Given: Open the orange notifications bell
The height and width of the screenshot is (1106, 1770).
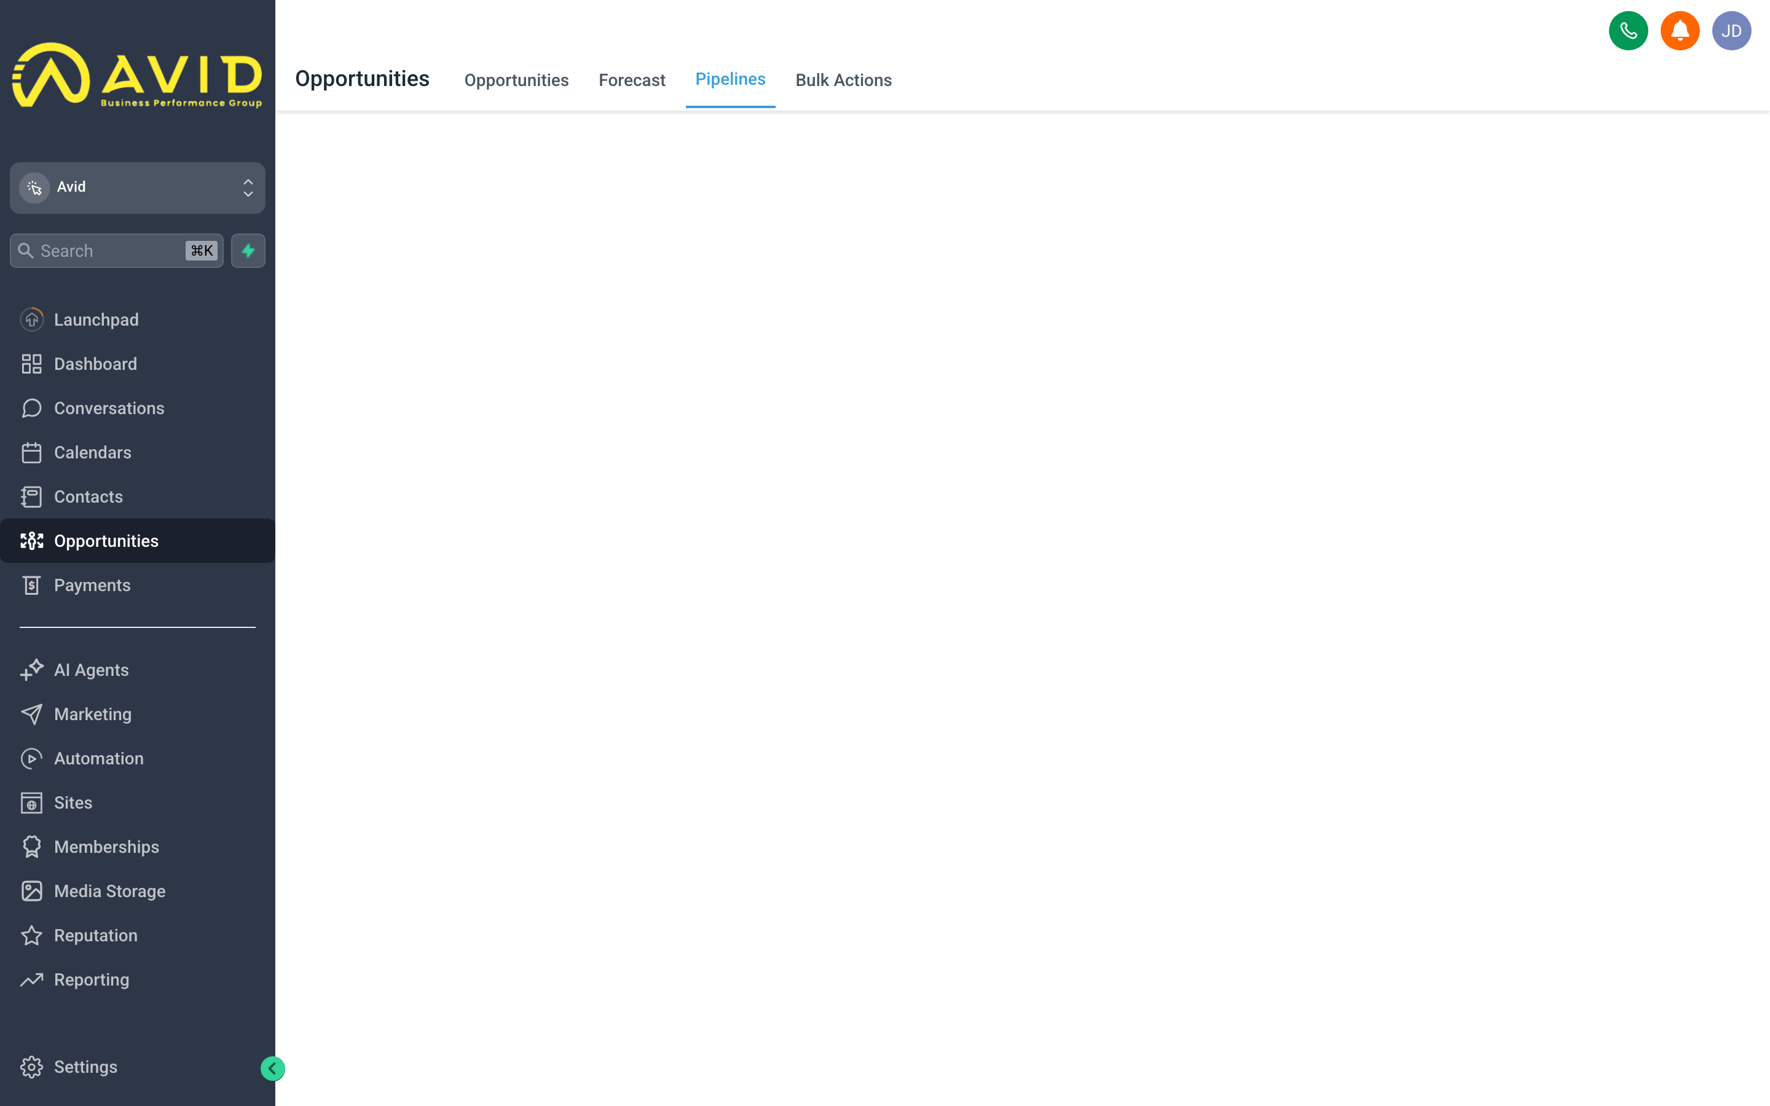Looking at the screenshot, I should click(x=1679, y=31).
